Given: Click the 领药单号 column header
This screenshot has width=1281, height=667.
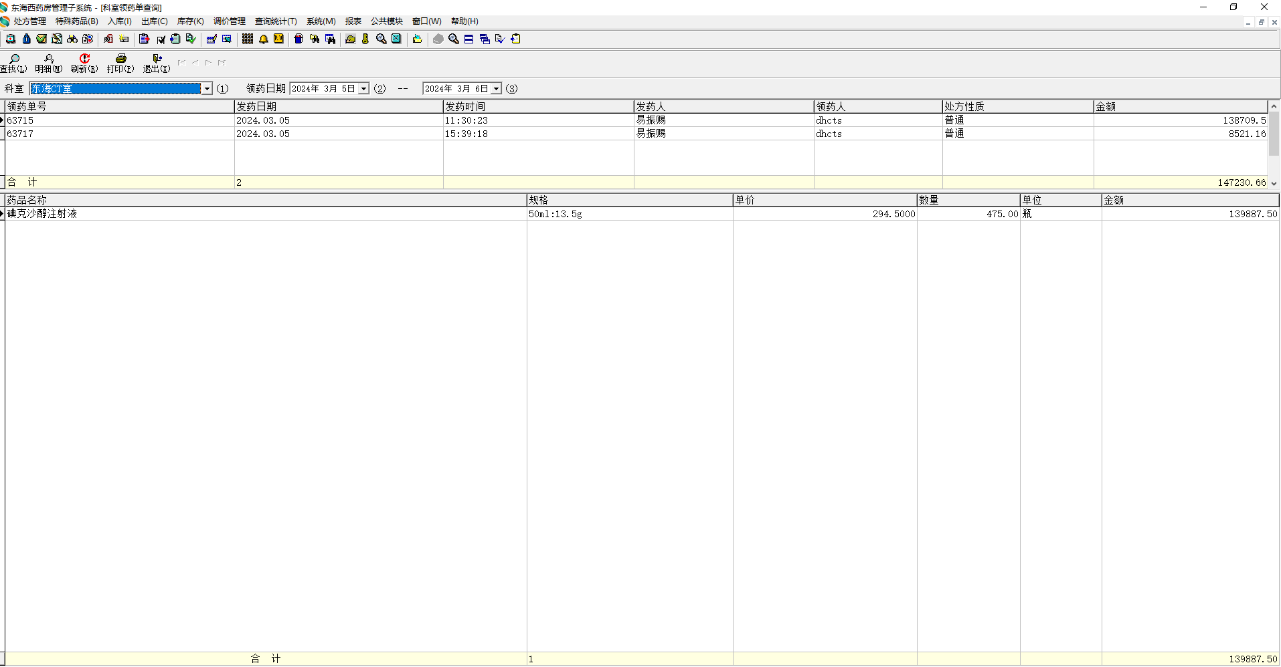Looking at the screenshot, I should tap(120, 107).
